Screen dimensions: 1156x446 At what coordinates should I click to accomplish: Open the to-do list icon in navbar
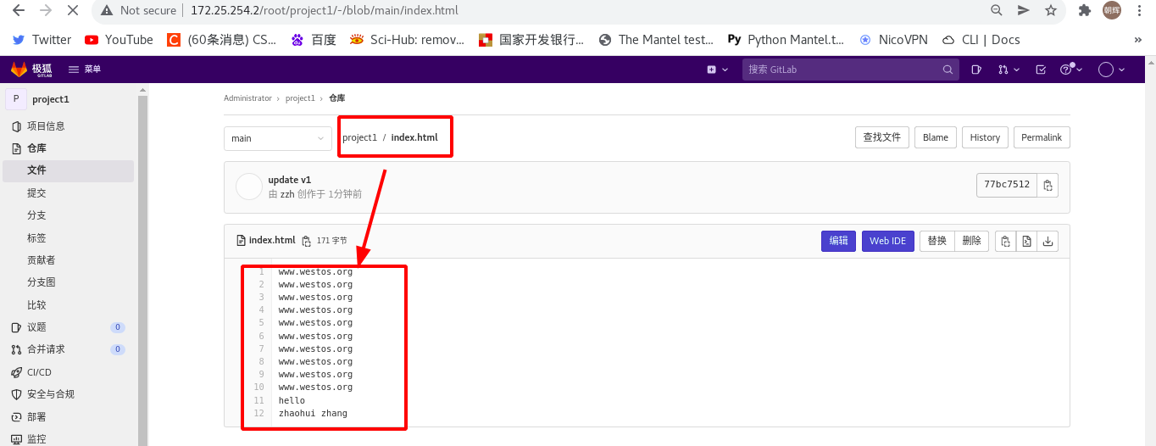[x=1042, y=70]
